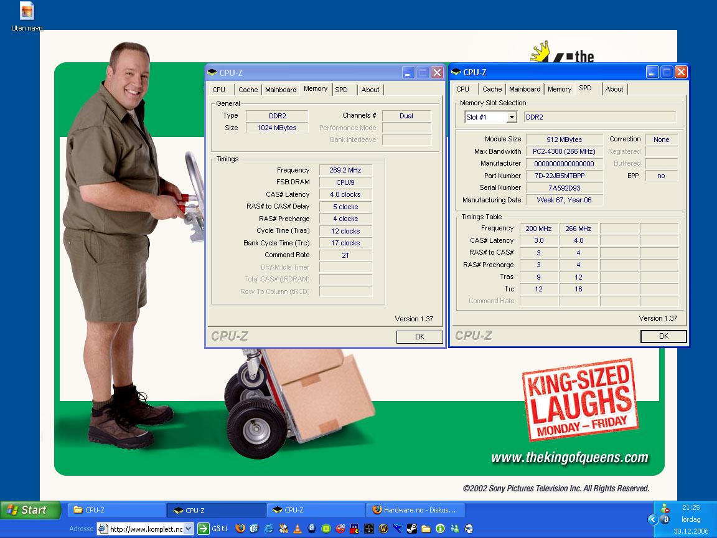Screen dimensions: 717x538
Task: Click the Adresse URL input field
Action: pyautogui.click(x=146, y=529)
